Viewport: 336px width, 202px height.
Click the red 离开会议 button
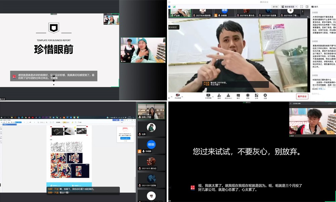[x=302, y=96]
